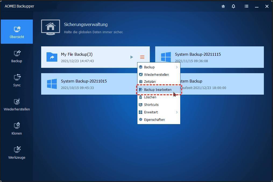The height and width of the screenshot is (182, 273).
Task: Click the trash icon beside Löschen
Action: click(140, 97)
